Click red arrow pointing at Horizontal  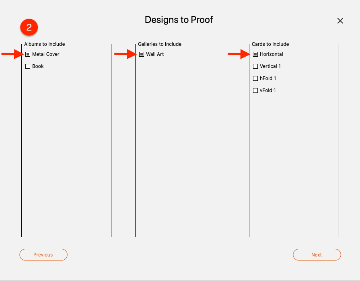coord(239,54)
